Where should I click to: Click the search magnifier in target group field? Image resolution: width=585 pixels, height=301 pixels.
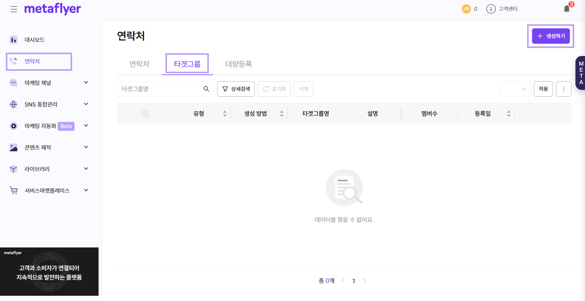[206, 89]
